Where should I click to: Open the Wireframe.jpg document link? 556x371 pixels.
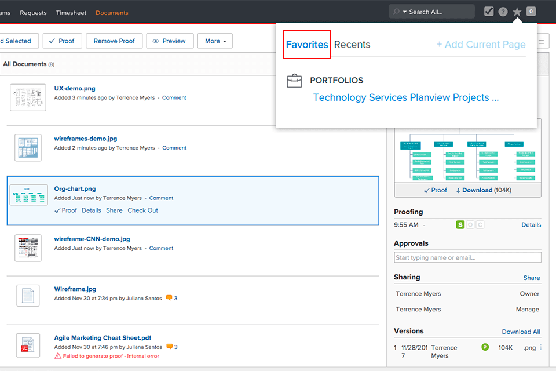[75, 289]
